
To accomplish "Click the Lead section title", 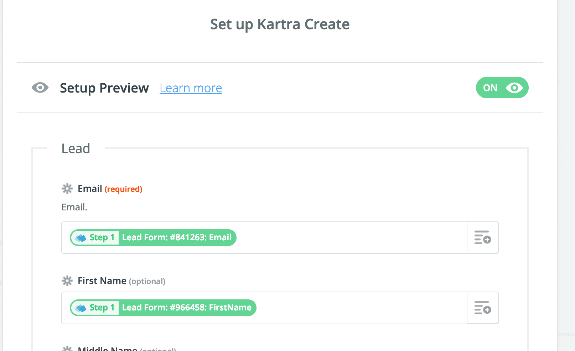I will point(76,148).
